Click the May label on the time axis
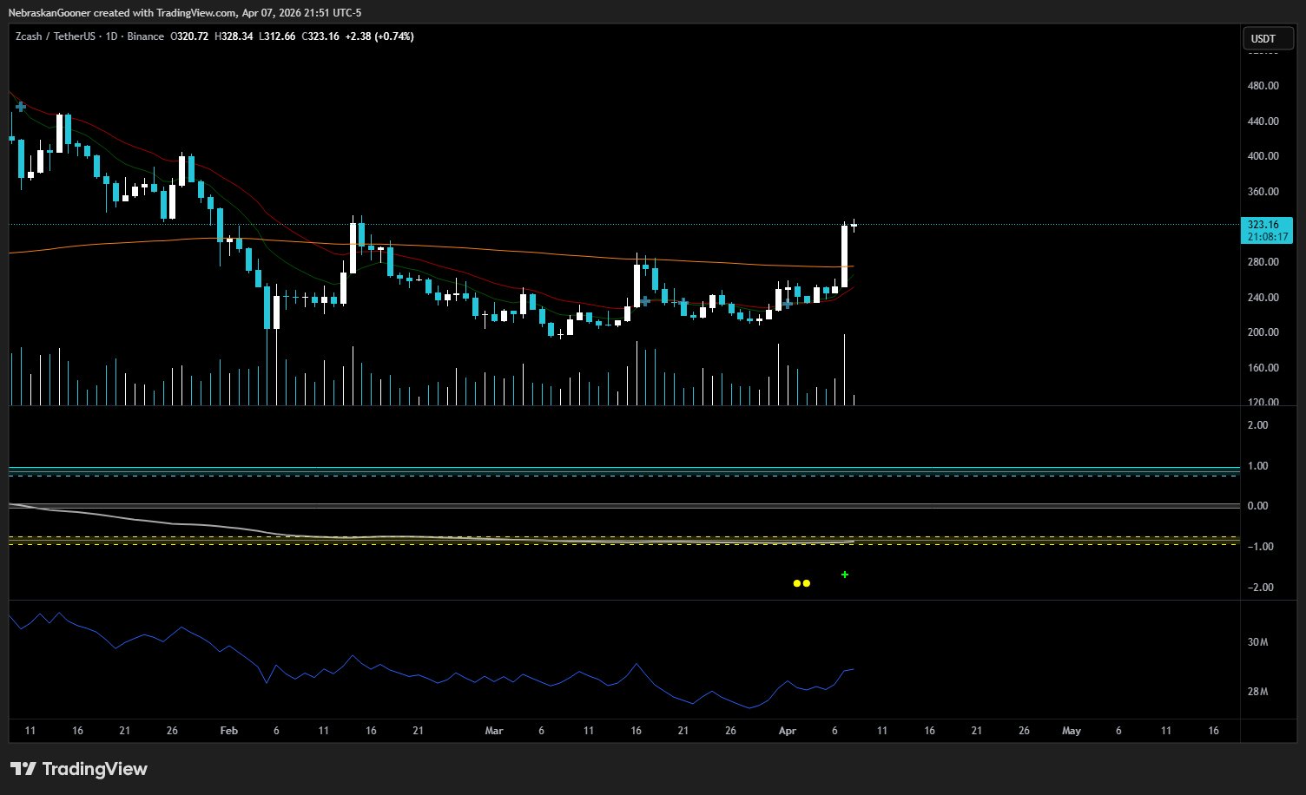The image size is (1306, 795). pos(1072,731)
